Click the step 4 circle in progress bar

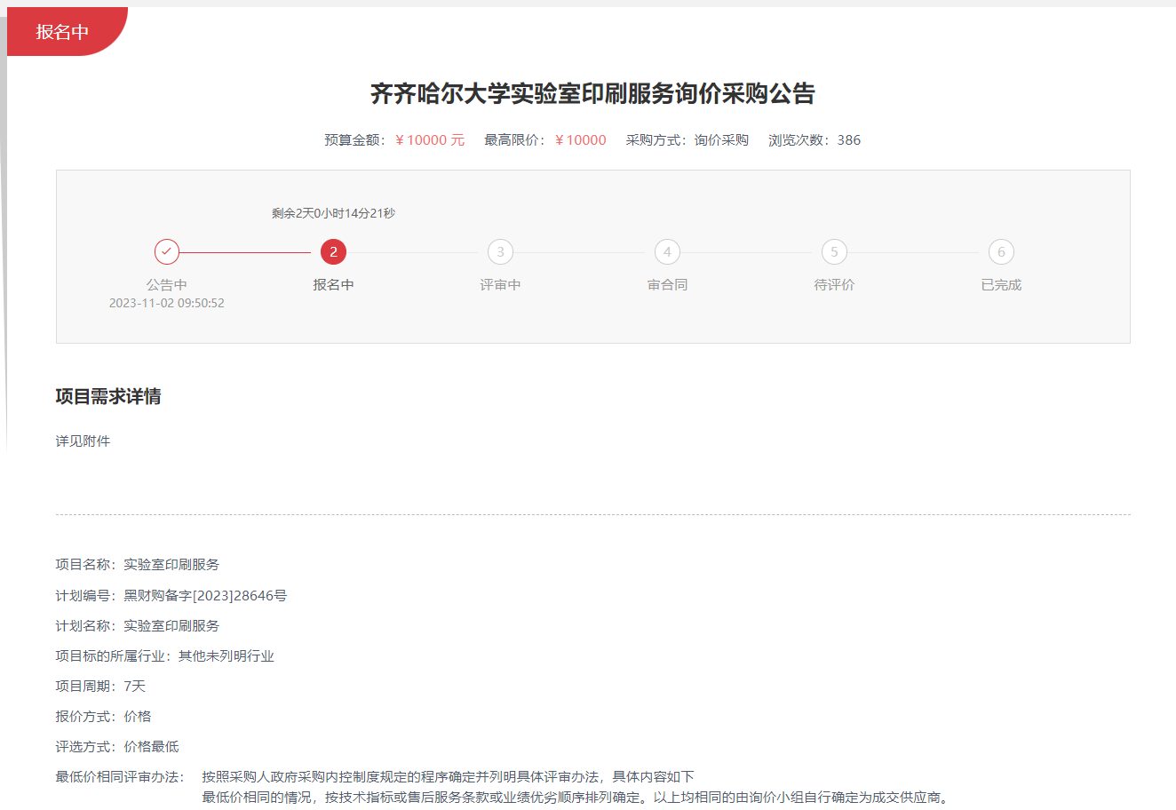point(667,252)
